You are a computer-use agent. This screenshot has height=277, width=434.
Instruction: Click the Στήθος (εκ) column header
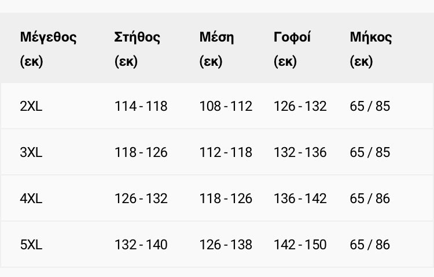coord(137,49)
